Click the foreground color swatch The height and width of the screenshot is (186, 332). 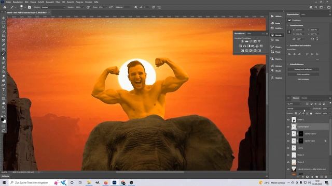coord(2,120)
